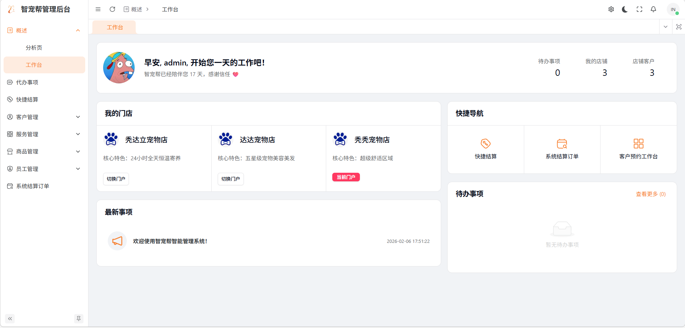Pin the sidebar using the pin icon

tap(78, 318)
